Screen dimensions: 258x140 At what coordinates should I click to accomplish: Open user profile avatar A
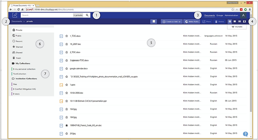[x=243, y=15]
